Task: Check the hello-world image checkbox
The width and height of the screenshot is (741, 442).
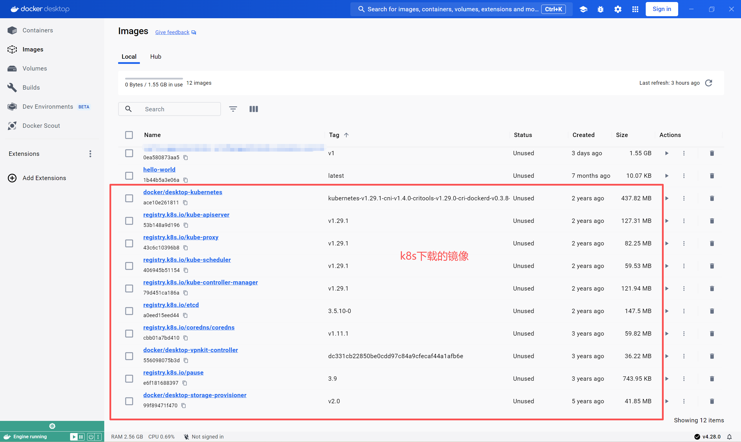Action: (129, 176)
